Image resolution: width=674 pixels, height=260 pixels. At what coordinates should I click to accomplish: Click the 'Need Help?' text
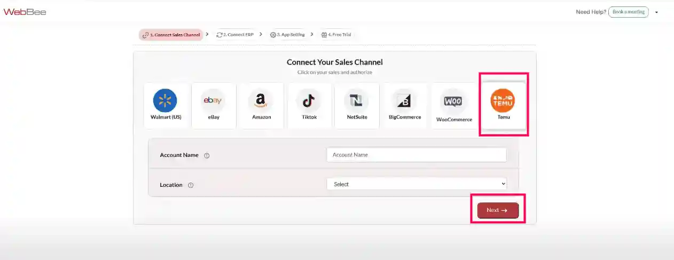(591, 12)
